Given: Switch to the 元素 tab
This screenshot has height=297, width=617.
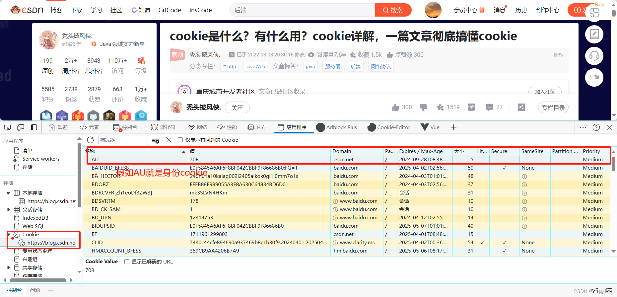Looking at the screenshot, I should [89, 127].
